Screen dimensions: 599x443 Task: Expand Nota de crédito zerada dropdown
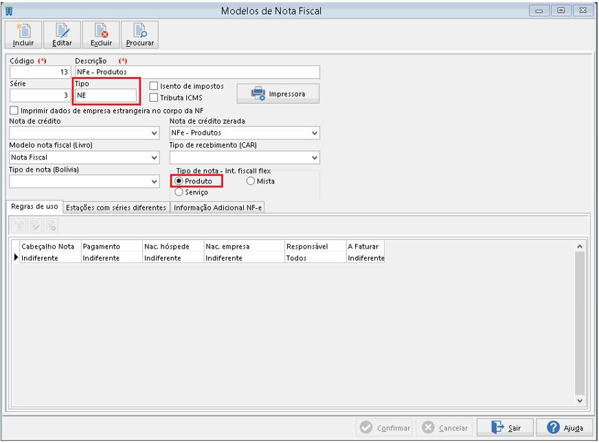coord(315,133)
